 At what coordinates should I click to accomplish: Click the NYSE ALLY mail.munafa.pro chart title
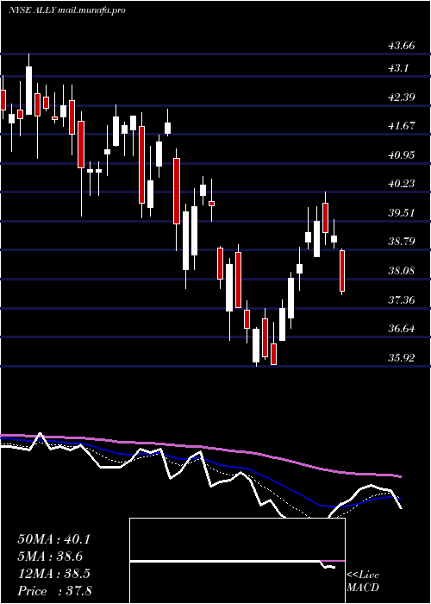67,10
